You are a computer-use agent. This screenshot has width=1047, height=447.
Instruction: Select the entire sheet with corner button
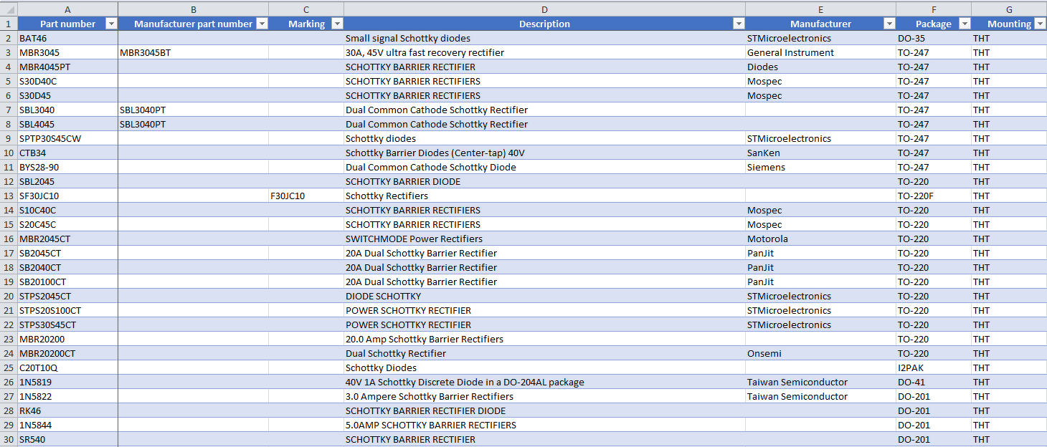click(x=9, y=9)
